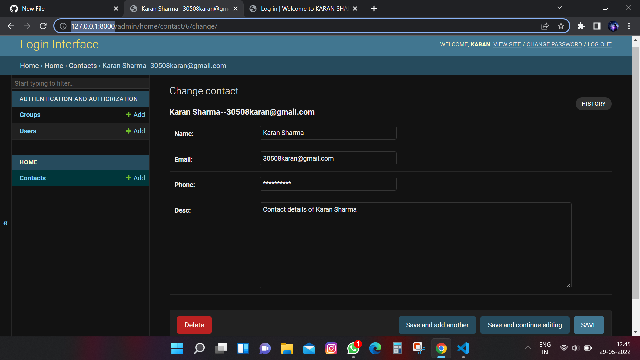Image resolution: width=640 pixels, height=360 pixels.
Task: Open Chrome's three-dot menu
Action: click(x=629, y=26)
